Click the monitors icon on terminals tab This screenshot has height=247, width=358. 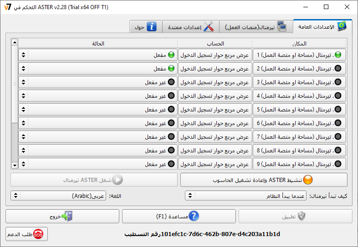click(282, 27)
